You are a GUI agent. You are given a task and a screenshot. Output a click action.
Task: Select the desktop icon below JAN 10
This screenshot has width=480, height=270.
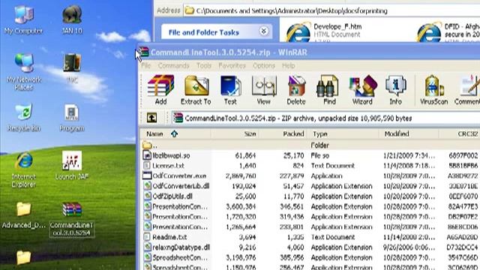click(72, 68)
